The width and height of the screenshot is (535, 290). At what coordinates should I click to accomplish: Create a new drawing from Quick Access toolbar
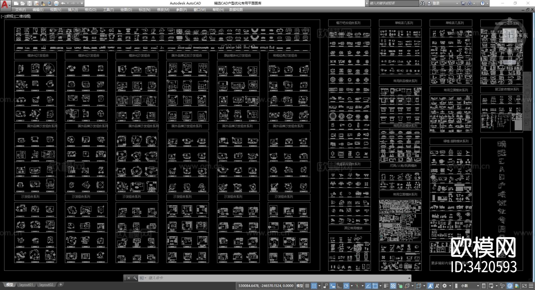[16, 3]
